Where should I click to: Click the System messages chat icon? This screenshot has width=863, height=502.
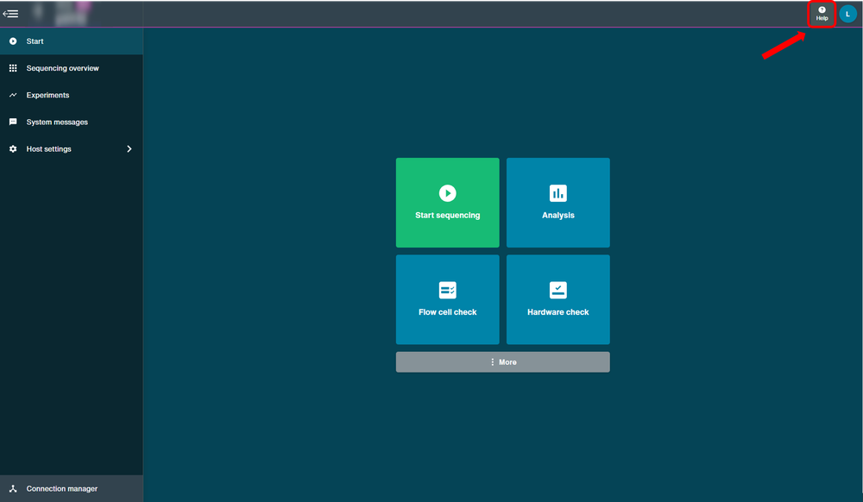[x=13, y=122]
